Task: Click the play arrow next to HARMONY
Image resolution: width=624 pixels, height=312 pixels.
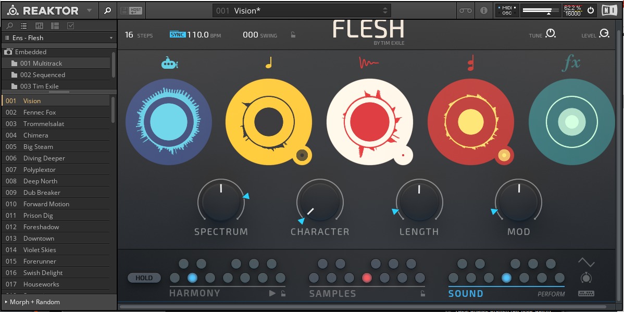Action: [272, 293]
